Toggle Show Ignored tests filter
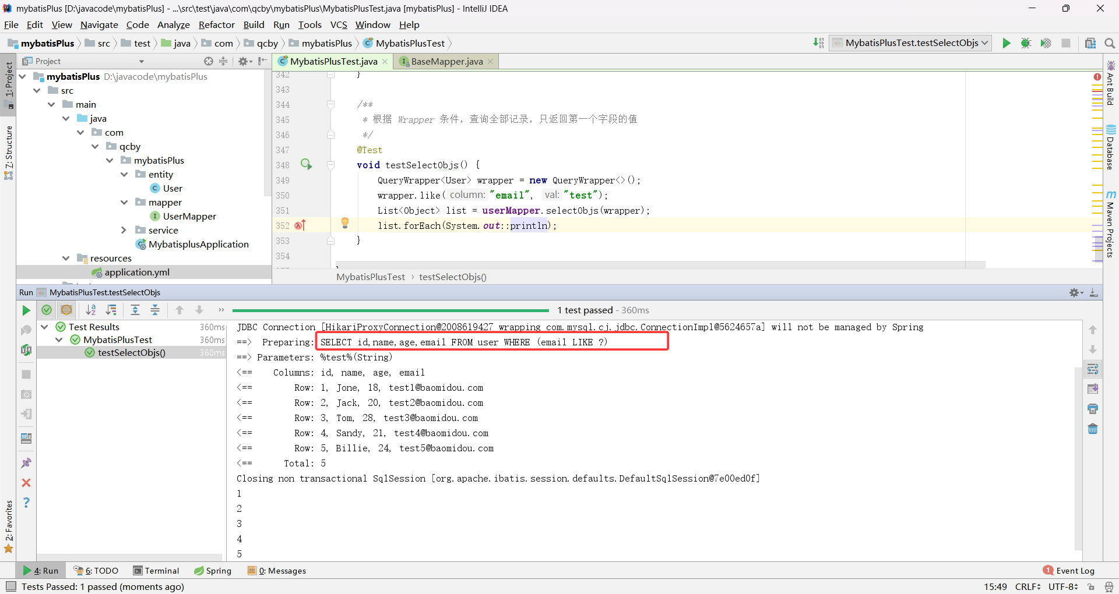 (66, 310)
